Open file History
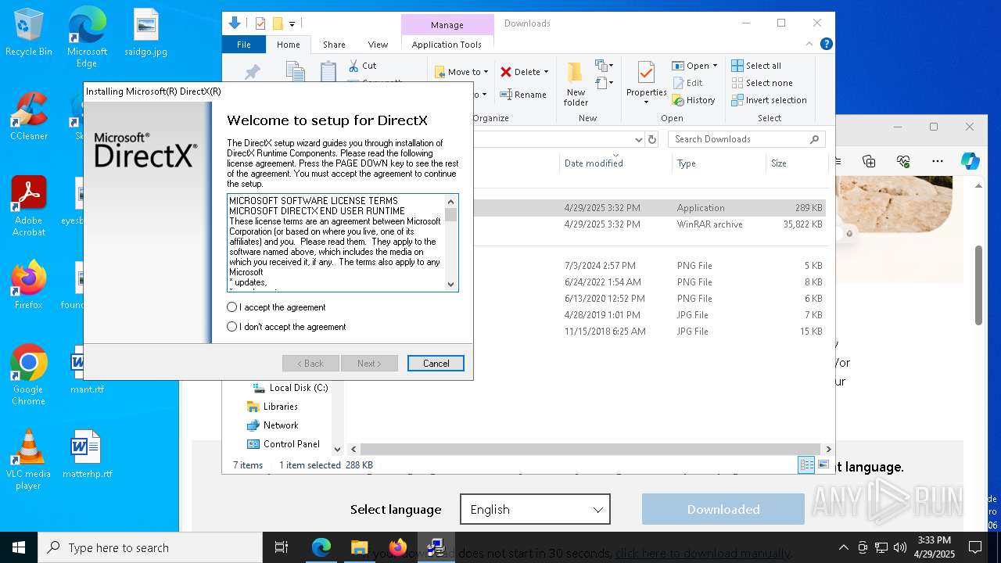The width and height of the screenshot is (1001, 563). (x=694, y=100)
